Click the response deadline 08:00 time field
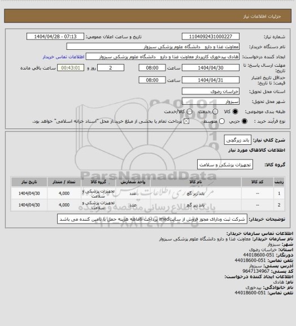This screenshot has width=296, height=326. [152, 68]
